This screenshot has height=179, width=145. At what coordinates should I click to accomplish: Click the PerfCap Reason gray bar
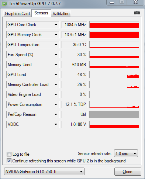point(114,114)
